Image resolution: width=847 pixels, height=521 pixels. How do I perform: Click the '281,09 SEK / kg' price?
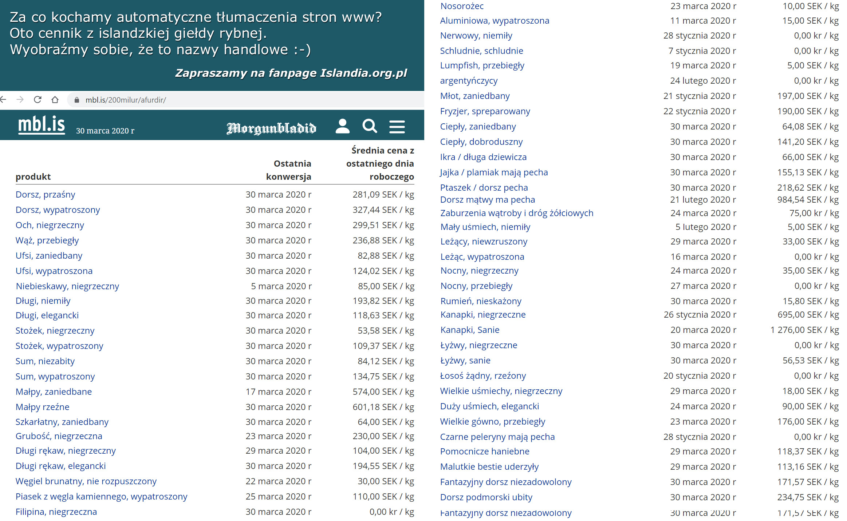pos(383,195)
